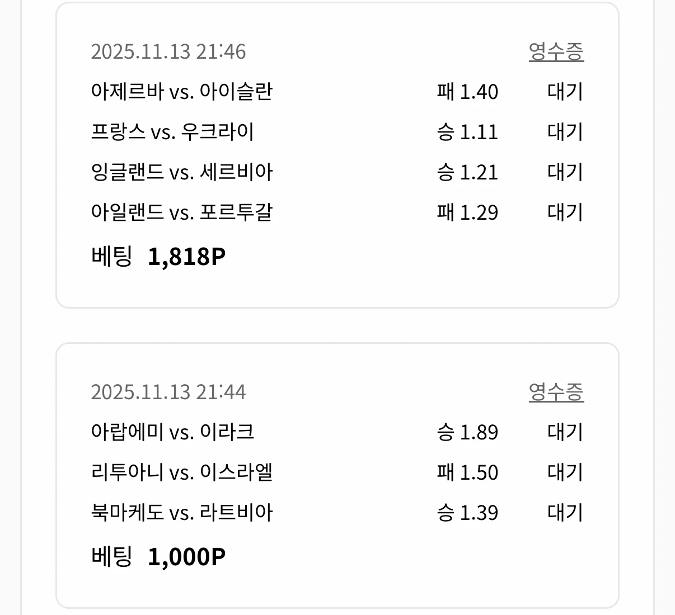
Task: Click the 승 1.89 odds pick
Action: [468, 432]
